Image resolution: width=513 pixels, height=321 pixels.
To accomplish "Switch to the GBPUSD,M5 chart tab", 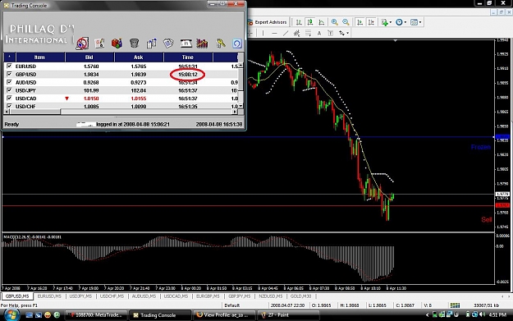I will click(x=17, y=296).
